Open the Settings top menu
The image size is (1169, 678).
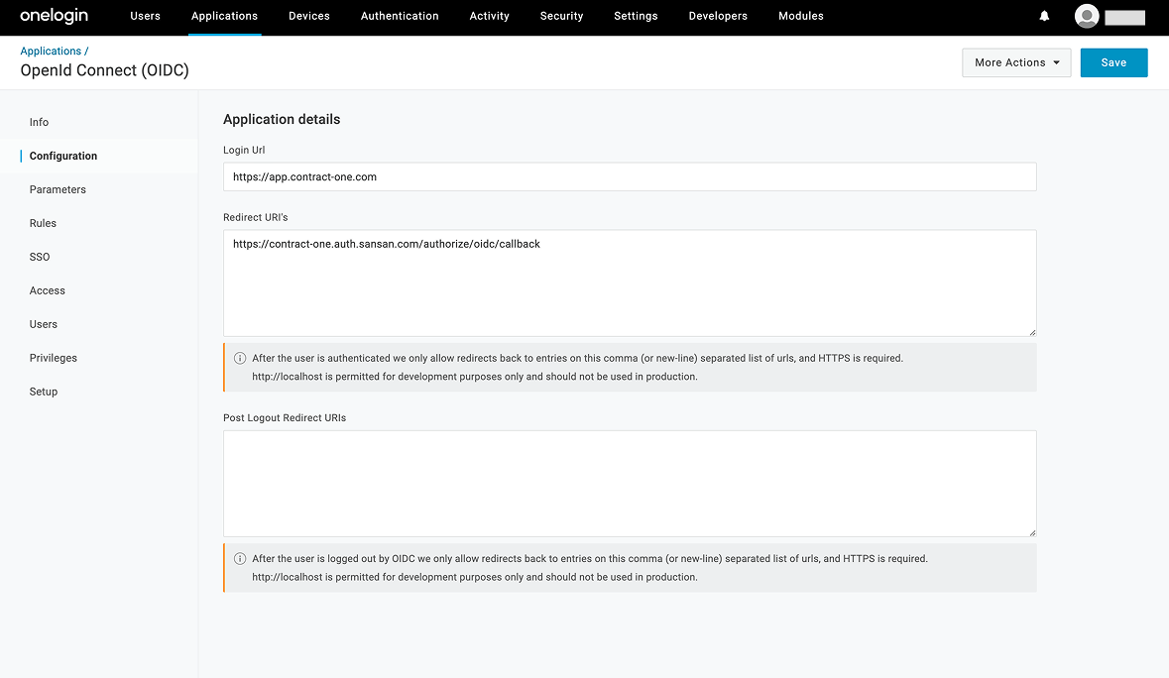(x=636, y=16)
